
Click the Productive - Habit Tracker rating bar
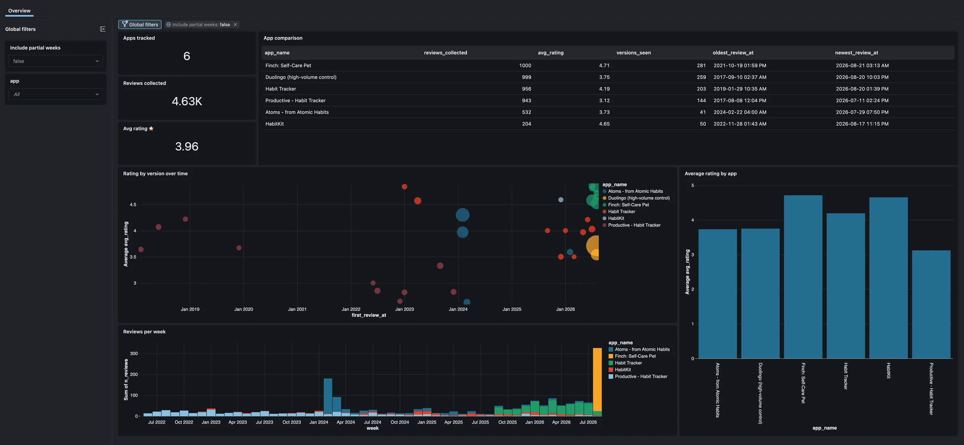(931, 304)
